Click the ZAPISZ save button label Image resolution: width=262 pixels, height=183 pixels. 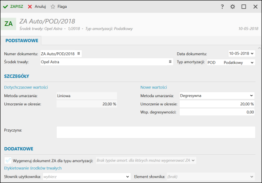tap(17, 7)
